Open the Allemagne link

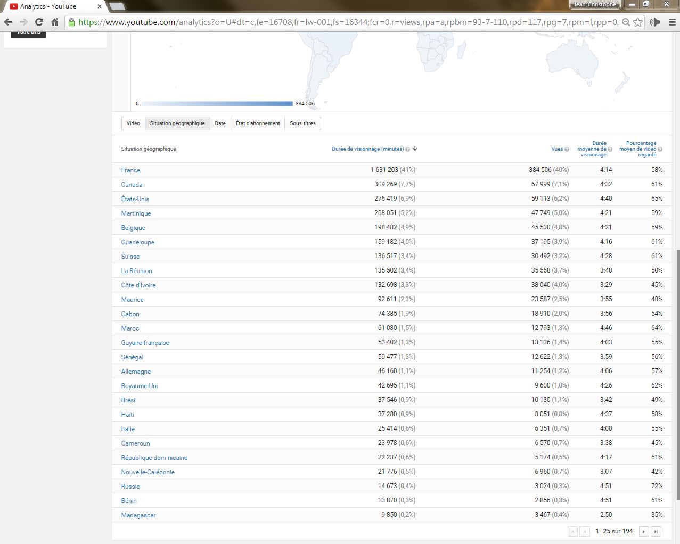pos(136,372)
